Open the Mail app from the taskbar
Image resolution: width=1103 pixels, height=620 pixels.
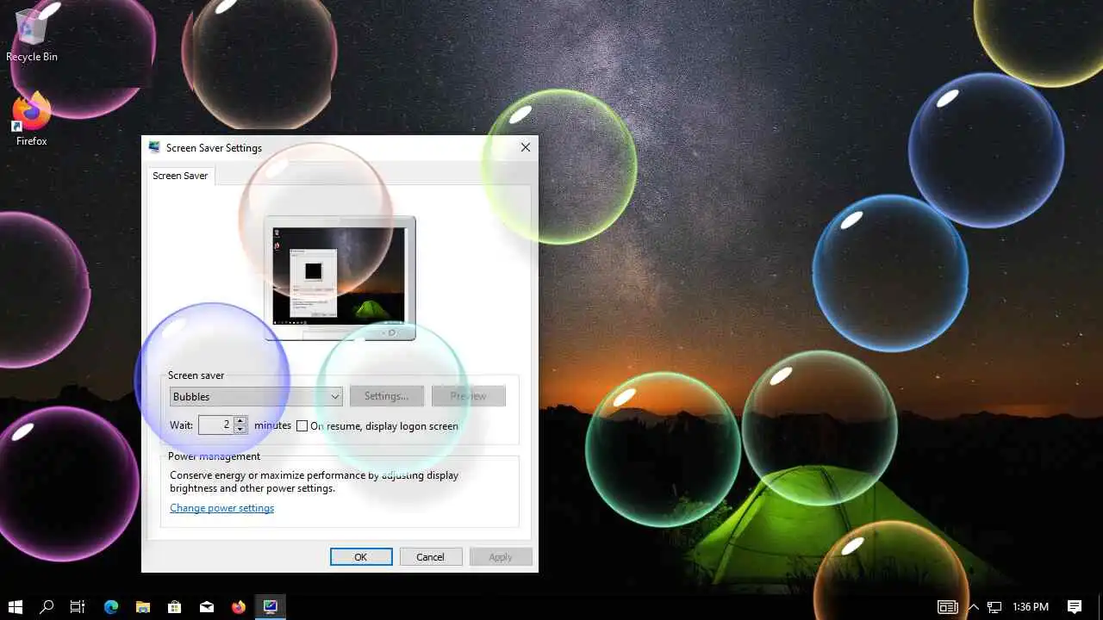point(207,607)
